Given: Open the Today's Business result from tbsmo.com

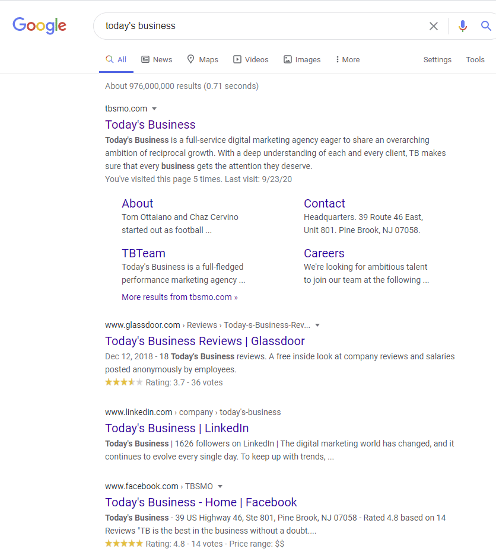Looking at the screenshot, I should tap(150, 125).
